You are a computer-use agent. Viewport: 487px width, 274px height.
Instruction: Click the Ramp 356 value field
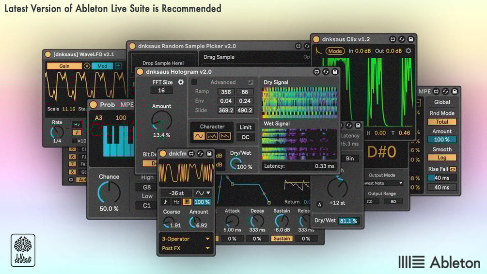tap(226, 92)
